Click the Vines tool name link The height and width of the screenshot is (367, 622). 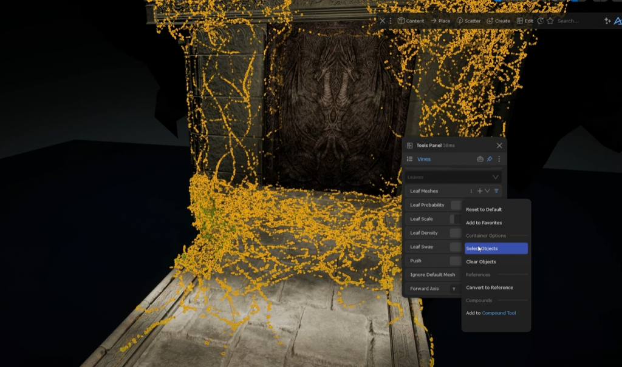(x=423, y=159)
